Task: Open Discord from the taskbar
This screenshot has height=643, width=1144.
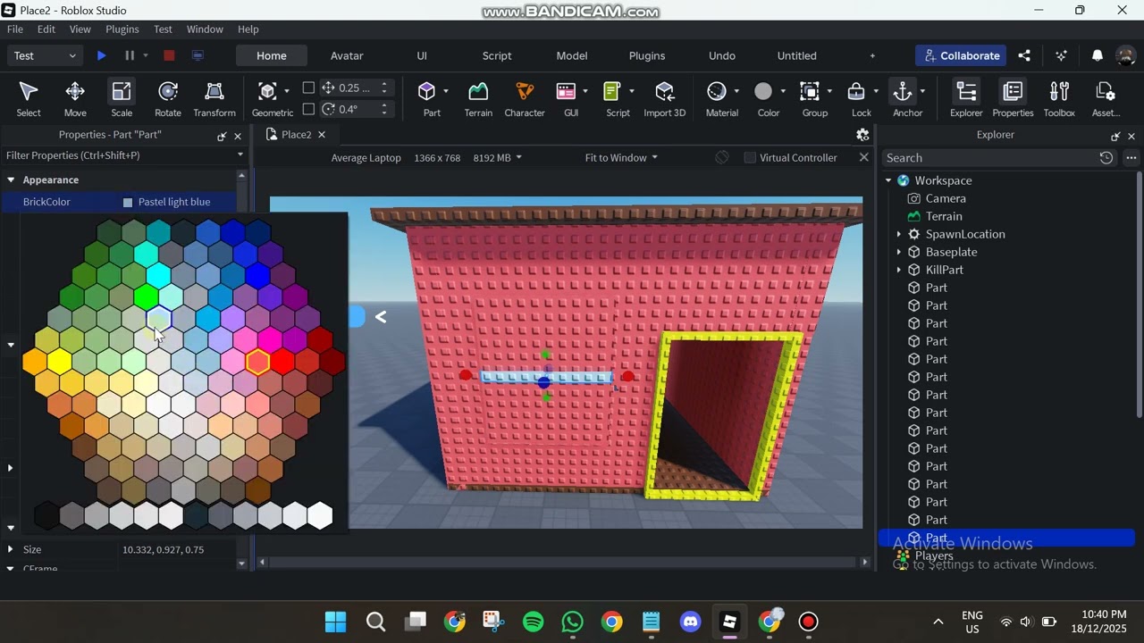Action: pyautogui.click(x=690, y=622)
